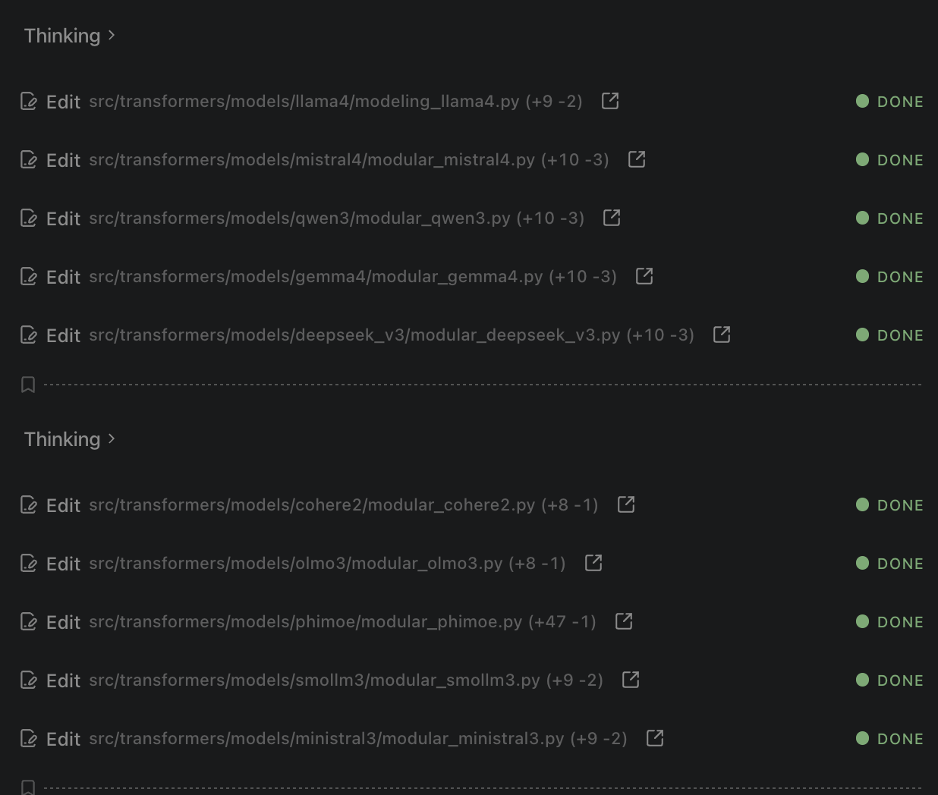The image size is (938, 795).
Task: Click the green status dot beside modular_cohere2.py
Action: [861, 504]
